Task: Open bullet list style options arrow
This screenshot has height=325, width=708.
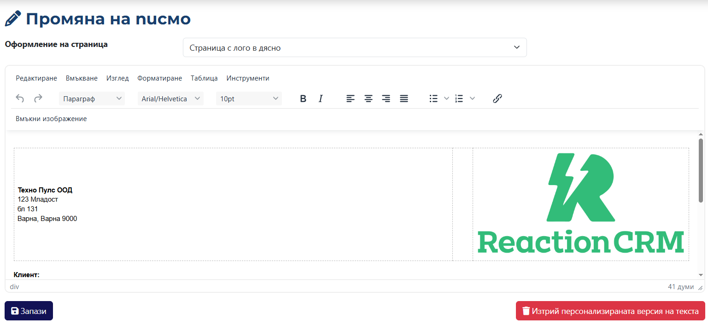Action: (x=446, y=99)
